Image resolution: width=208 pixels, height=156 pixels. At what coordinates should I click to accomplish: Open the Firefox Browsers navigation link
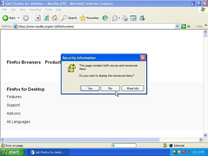coord(24,62)
